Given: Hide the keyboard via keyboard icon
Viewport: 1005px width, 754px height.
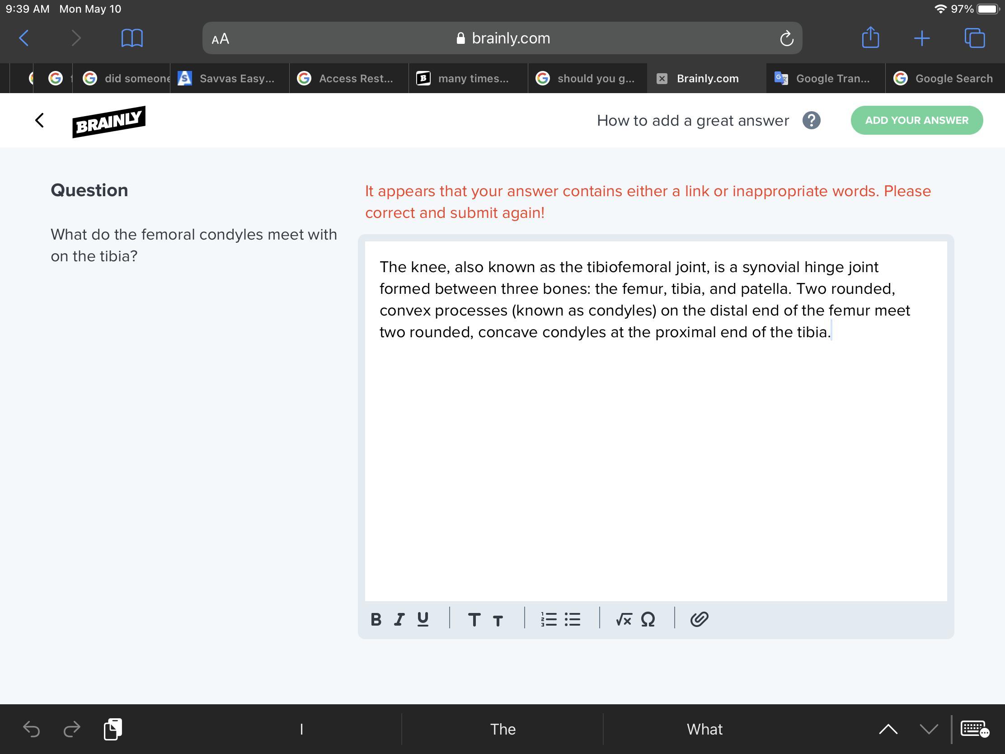Looking at the screenshot, I should [x=974, y=729].
